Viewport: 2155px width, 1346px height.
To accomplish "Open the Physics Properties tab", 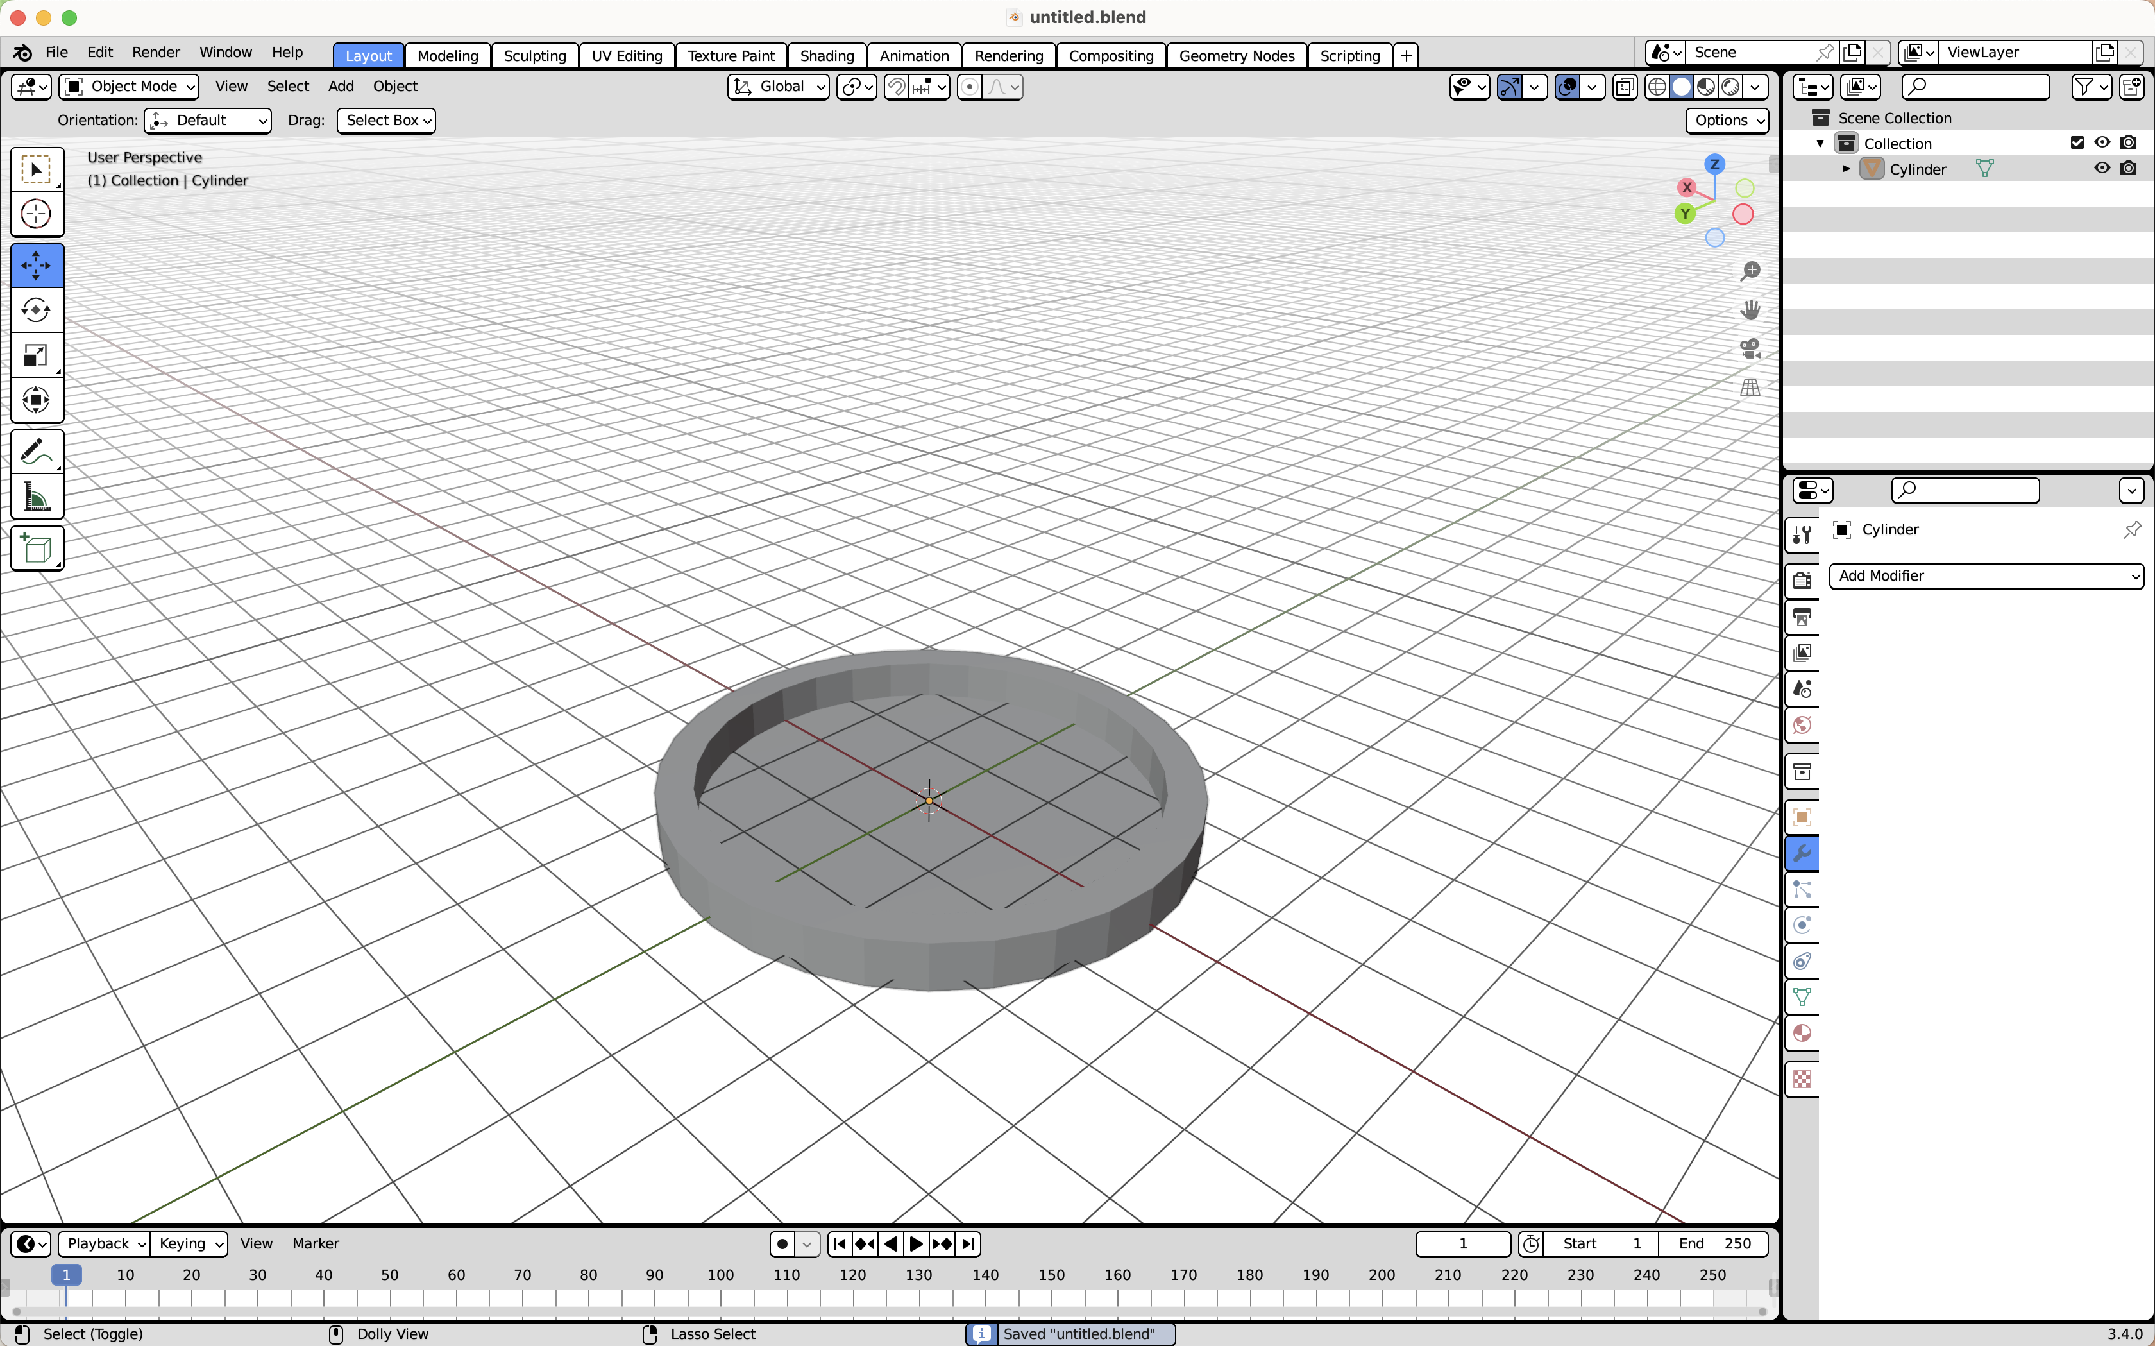I will pyautogui.click(x=1803, y=925).
